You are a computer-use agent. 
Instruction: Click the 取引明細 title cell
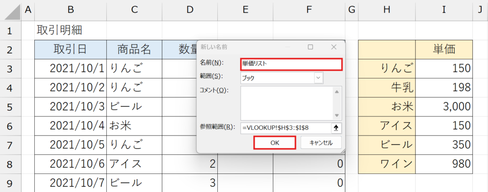tap(71, 30)
